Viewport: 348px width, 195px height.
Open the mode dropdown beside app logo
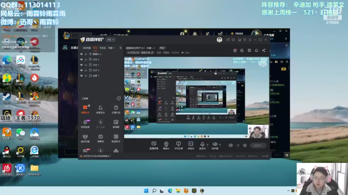coord(110,39)
